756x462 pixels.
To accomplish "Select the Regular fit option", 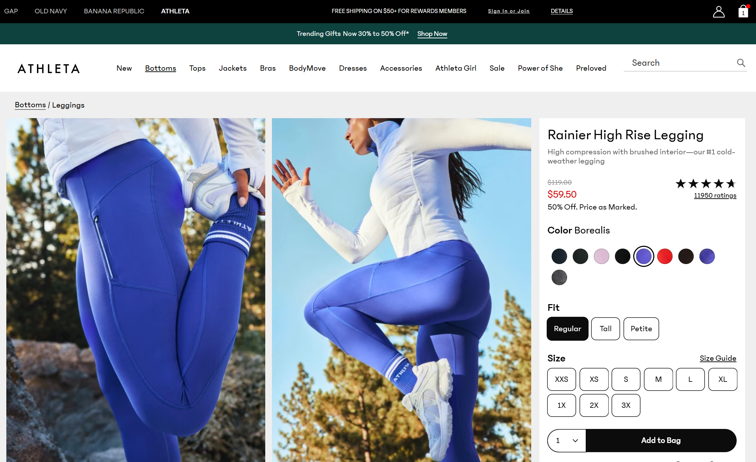I will tap(567, 329).
